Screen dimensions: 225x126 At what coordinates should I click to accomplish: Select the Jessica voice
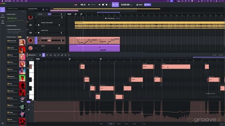pos(16,92)
